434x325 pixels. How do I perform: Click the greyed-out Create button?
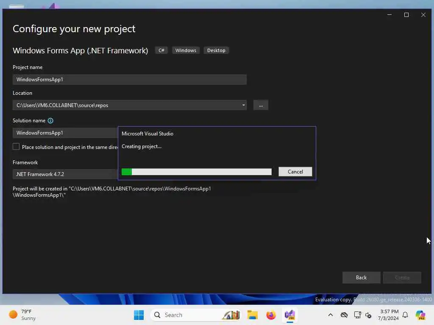[x=402, y=278]
